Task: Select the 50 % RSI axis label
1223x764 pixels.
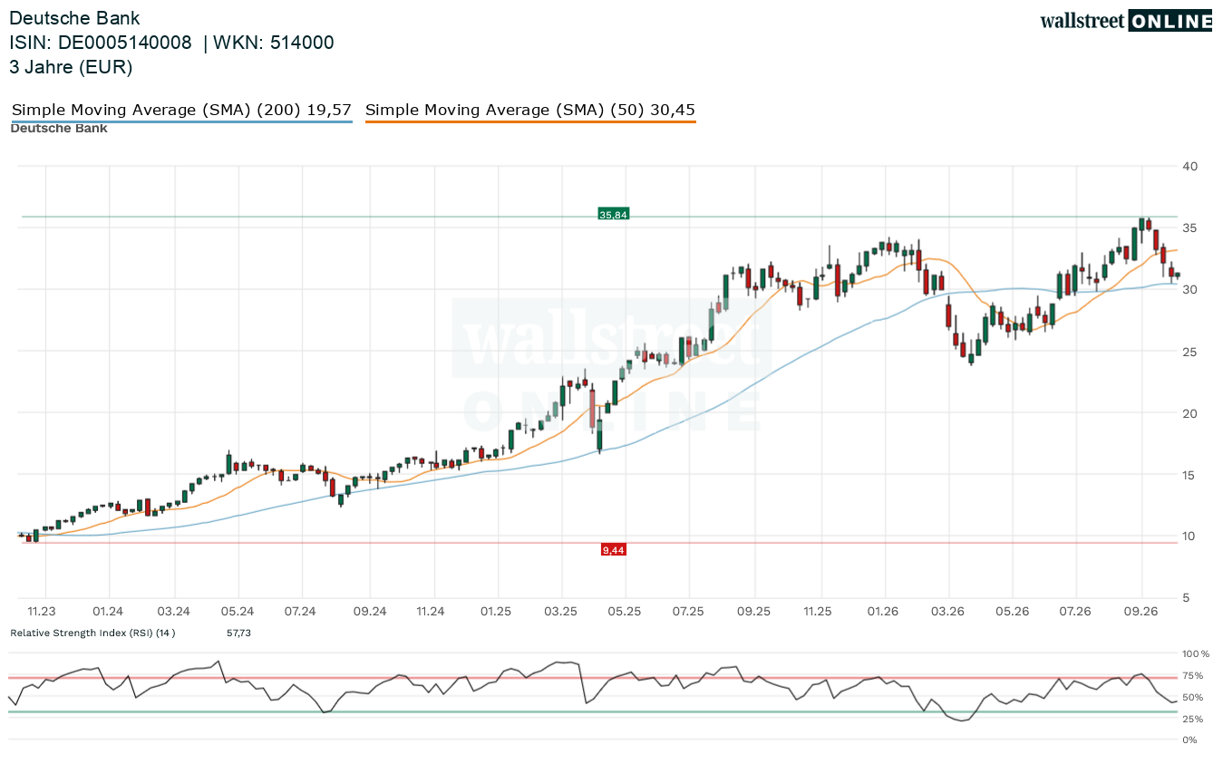Action: pos(1193,697)
